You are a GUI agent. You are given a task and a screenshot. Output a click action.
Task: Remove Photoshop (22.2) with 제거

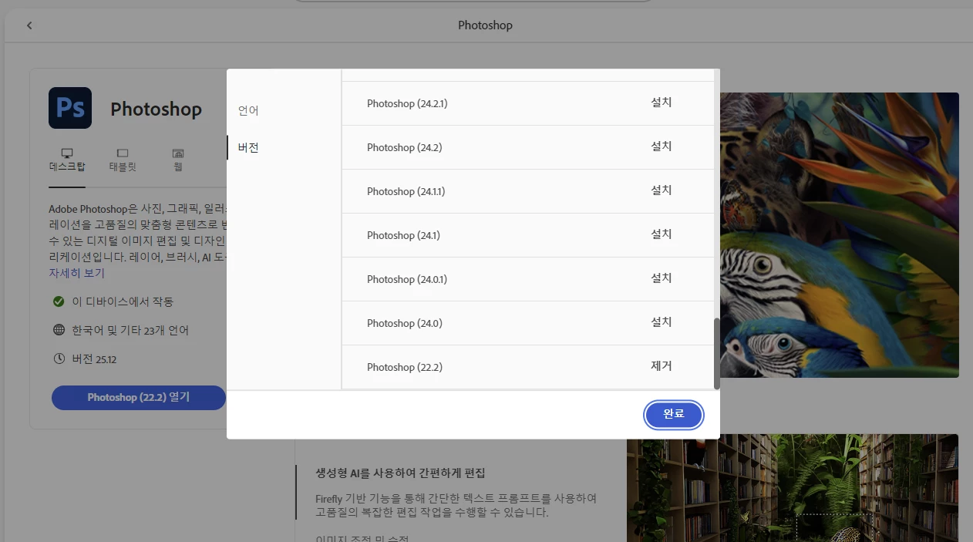662,365
